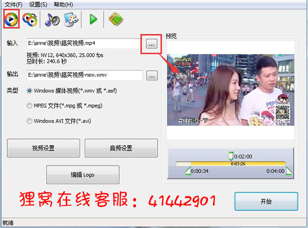Click the current position marker at 0:02:00
Screen dimensions: 308x228
click(x=231, y=156)
